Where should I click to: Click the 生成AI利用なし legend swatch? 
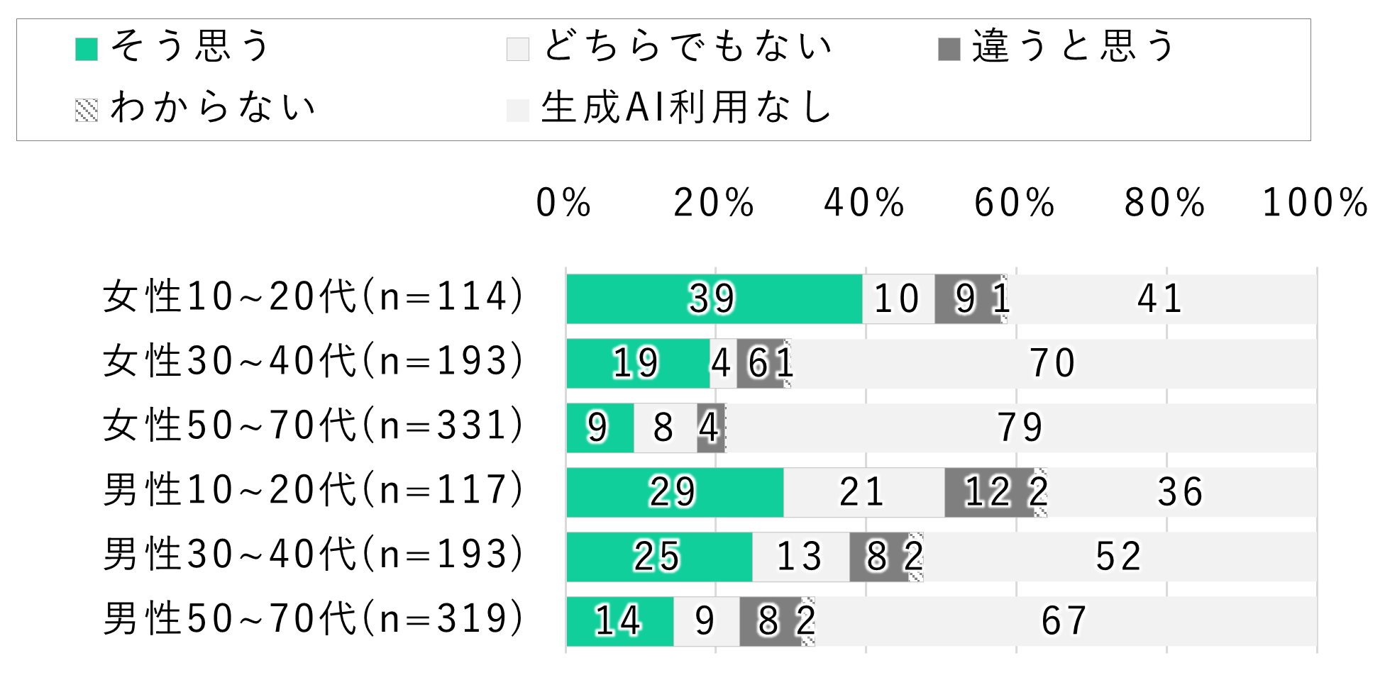point(518,110)
